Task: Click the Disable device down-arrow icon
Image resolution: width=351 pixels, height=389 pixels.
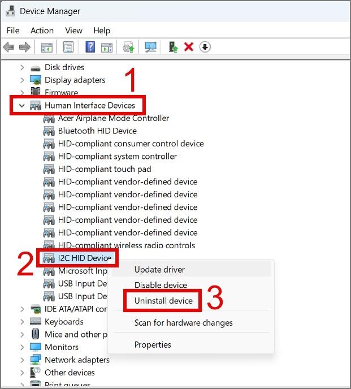Action: [x=205, y=47]
